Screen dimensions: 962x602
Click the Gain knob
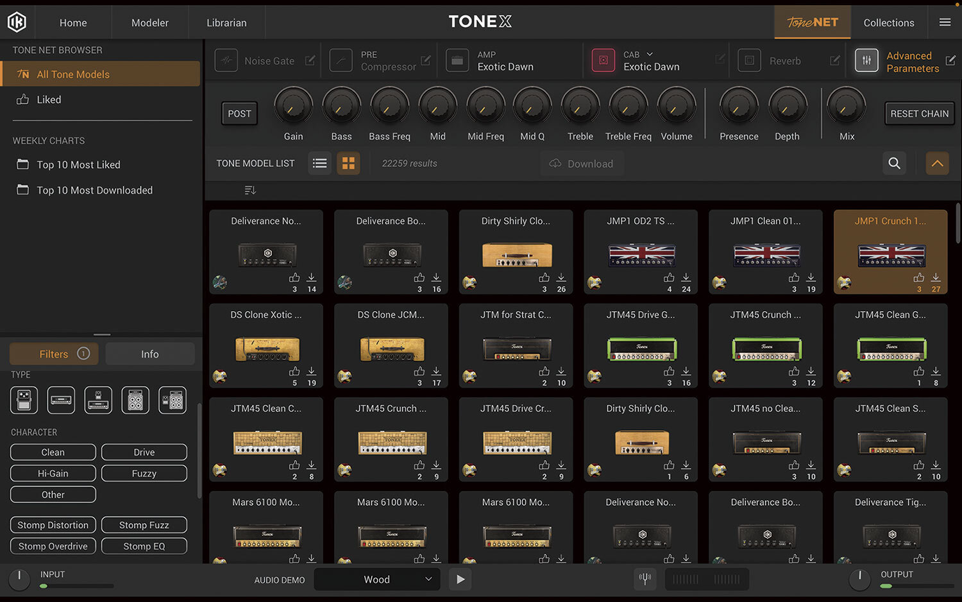tap(293, 107)
